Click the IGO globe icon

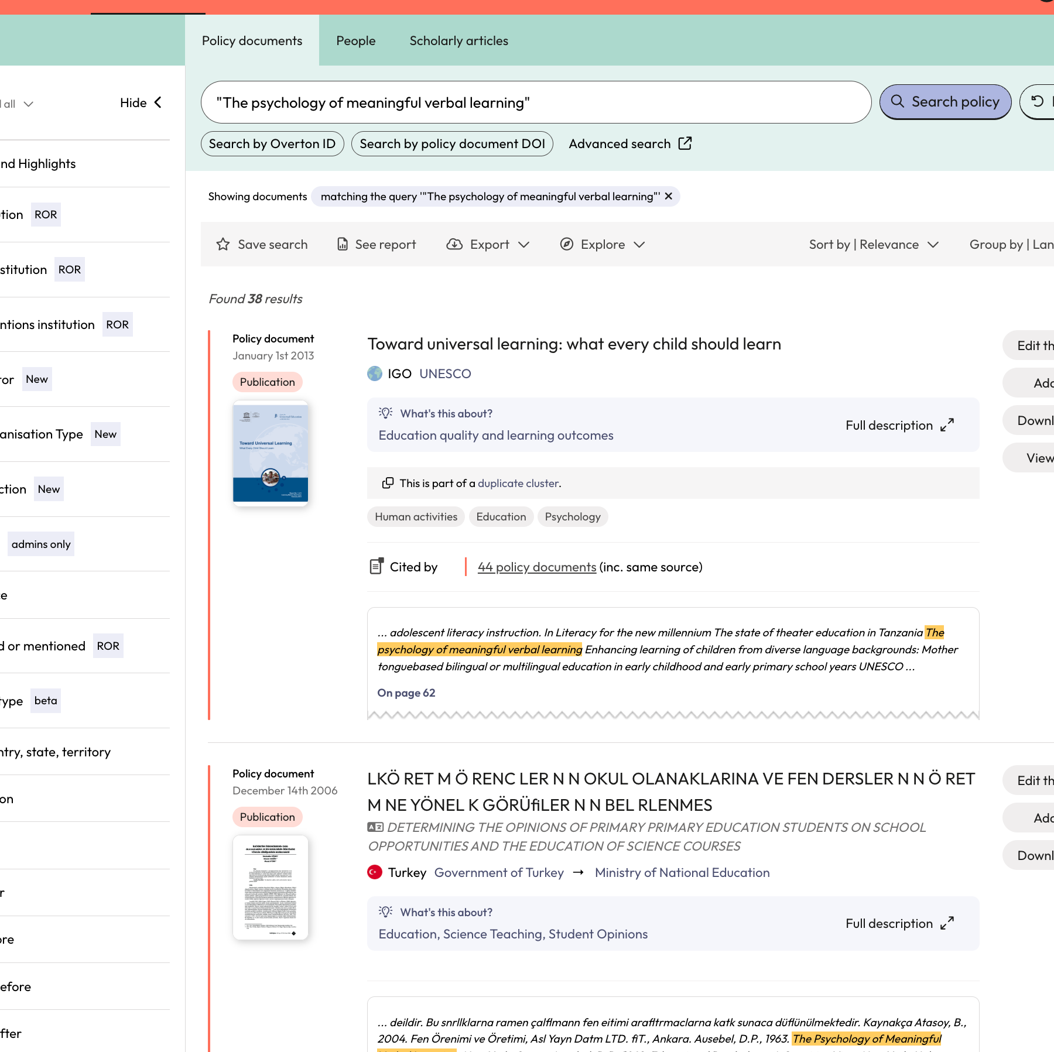coord(375,373)
